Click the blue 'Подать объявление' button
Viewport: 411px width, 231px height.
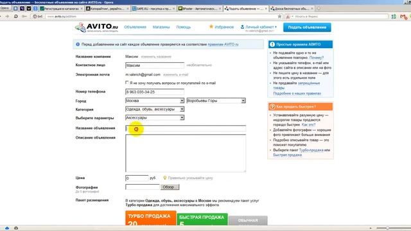(307, 27)
